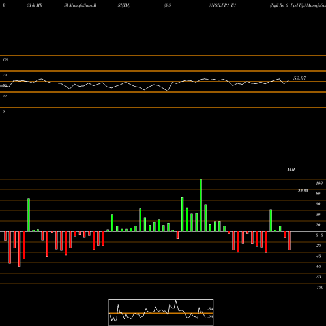Screen dimensions: 326x326
Task: Click the MR label above histogram
Action: point(291,170)
